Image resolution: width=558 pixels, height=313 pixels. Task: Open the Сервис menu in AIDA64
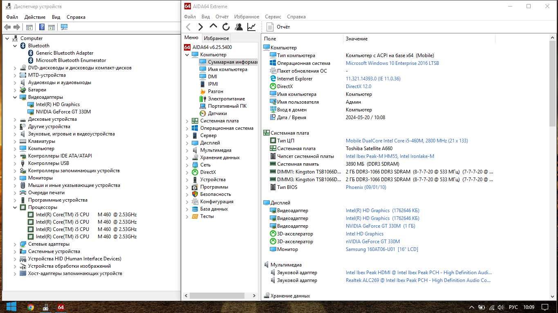tap(273, 17)
